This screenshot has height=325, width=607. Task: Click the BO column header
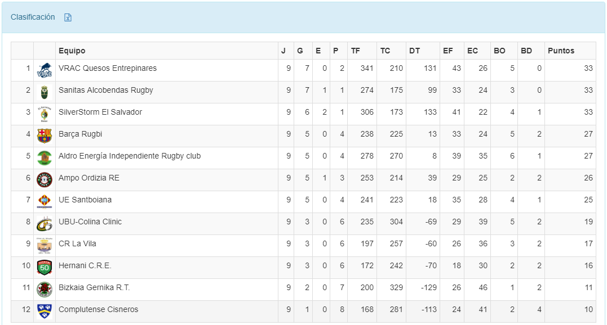point(499,51)
